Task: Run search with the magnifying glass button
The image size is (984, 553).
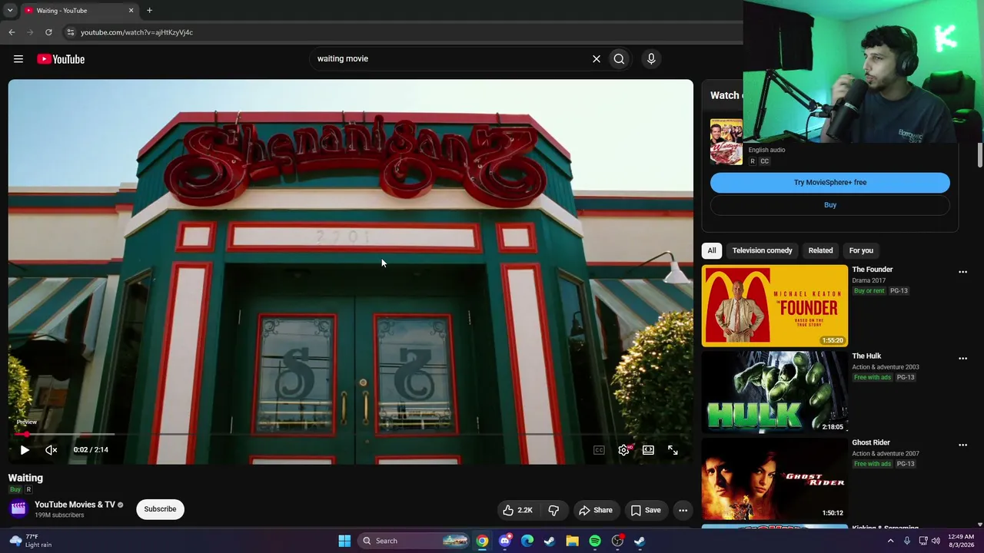Action: pyautogui.click(x=619, y=58)
